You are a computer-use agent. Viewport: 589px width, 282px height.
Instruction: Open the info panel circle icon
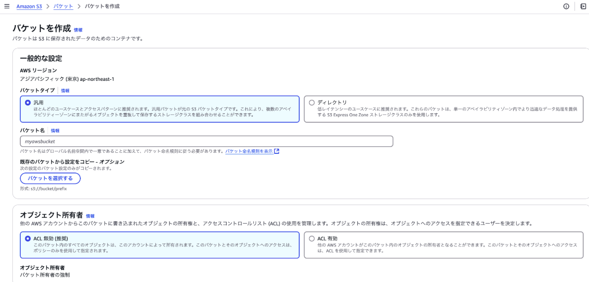(566, 6)
